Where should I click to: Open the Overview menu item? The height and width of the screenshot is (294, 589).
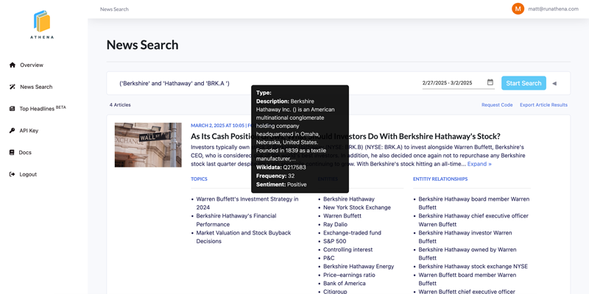coord(32,65)
